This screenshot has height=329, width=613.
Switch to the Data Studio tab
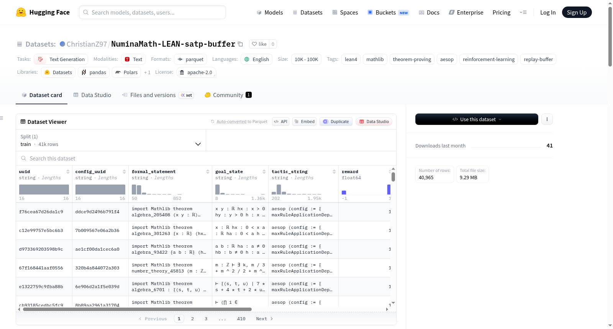92,95
